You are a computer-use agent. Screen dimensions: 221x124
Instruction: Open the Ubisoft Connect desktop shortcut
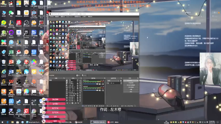[34, 113]
